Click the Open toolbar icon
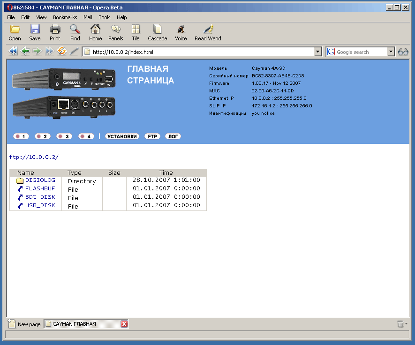The width and height of the screenshot is (415, 345). pos(15,29)
